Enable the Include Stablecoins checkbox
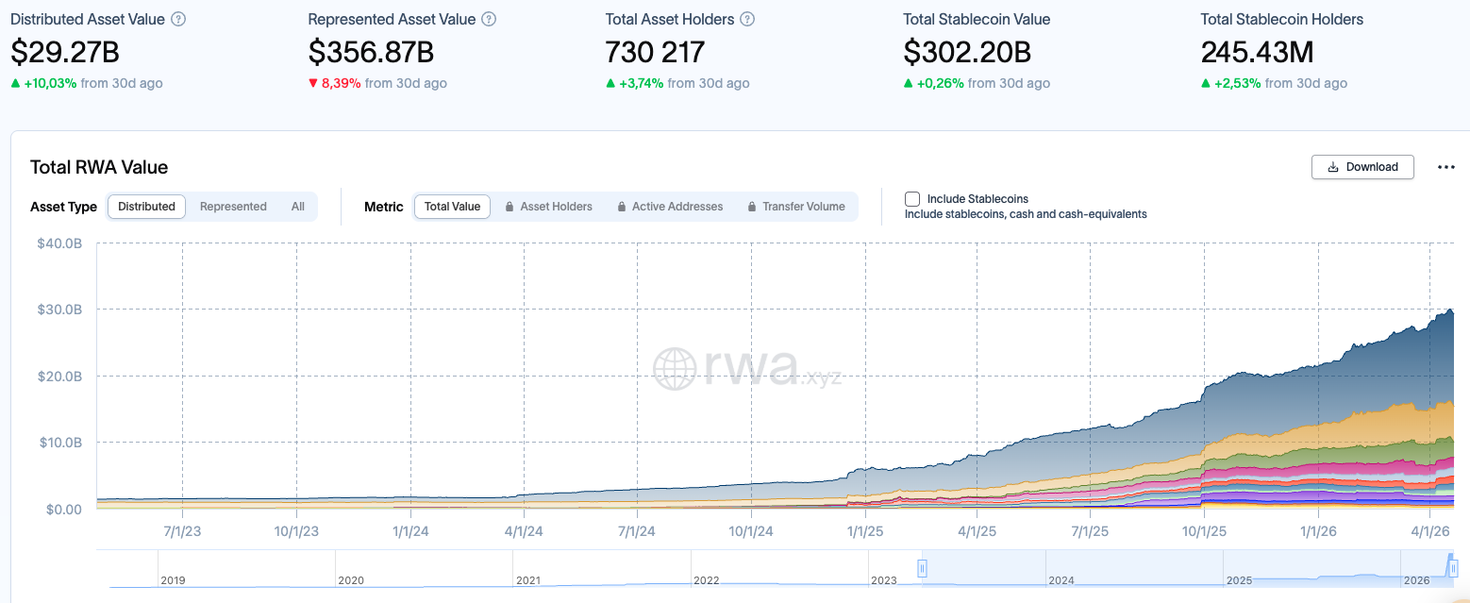1470x603 pixels. [911, 199]
